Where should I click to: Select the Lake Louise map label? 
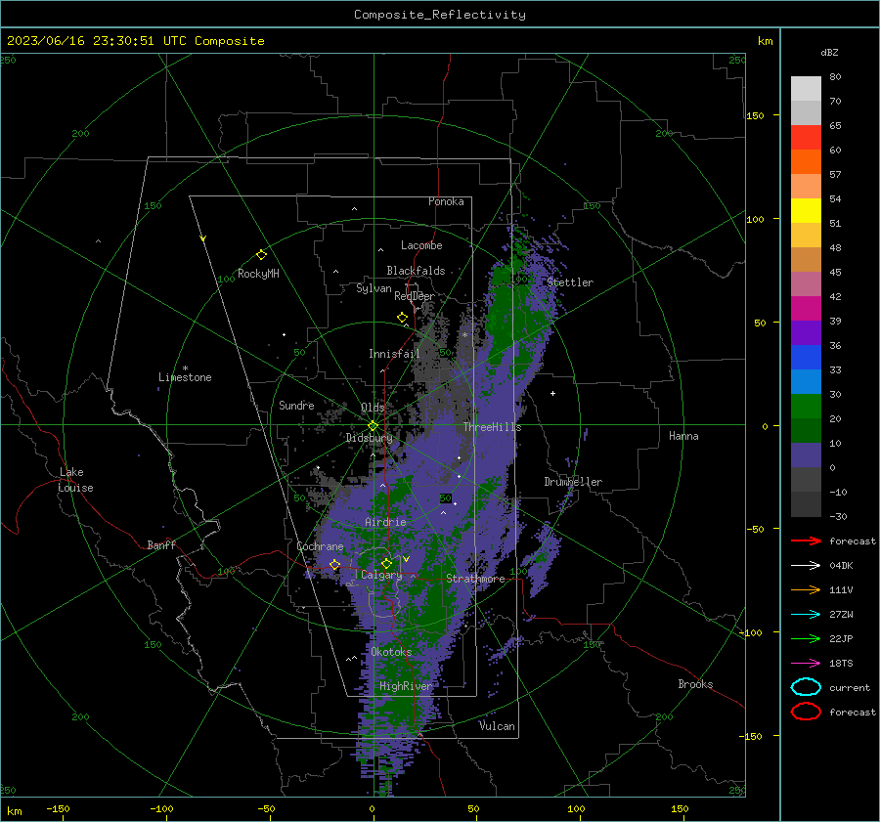point(75,480)
